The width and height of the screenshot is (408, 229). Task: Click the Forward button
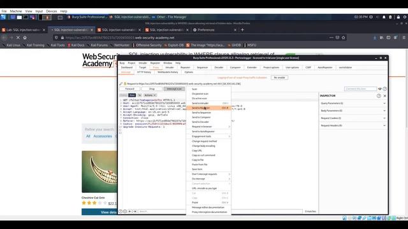129,89
